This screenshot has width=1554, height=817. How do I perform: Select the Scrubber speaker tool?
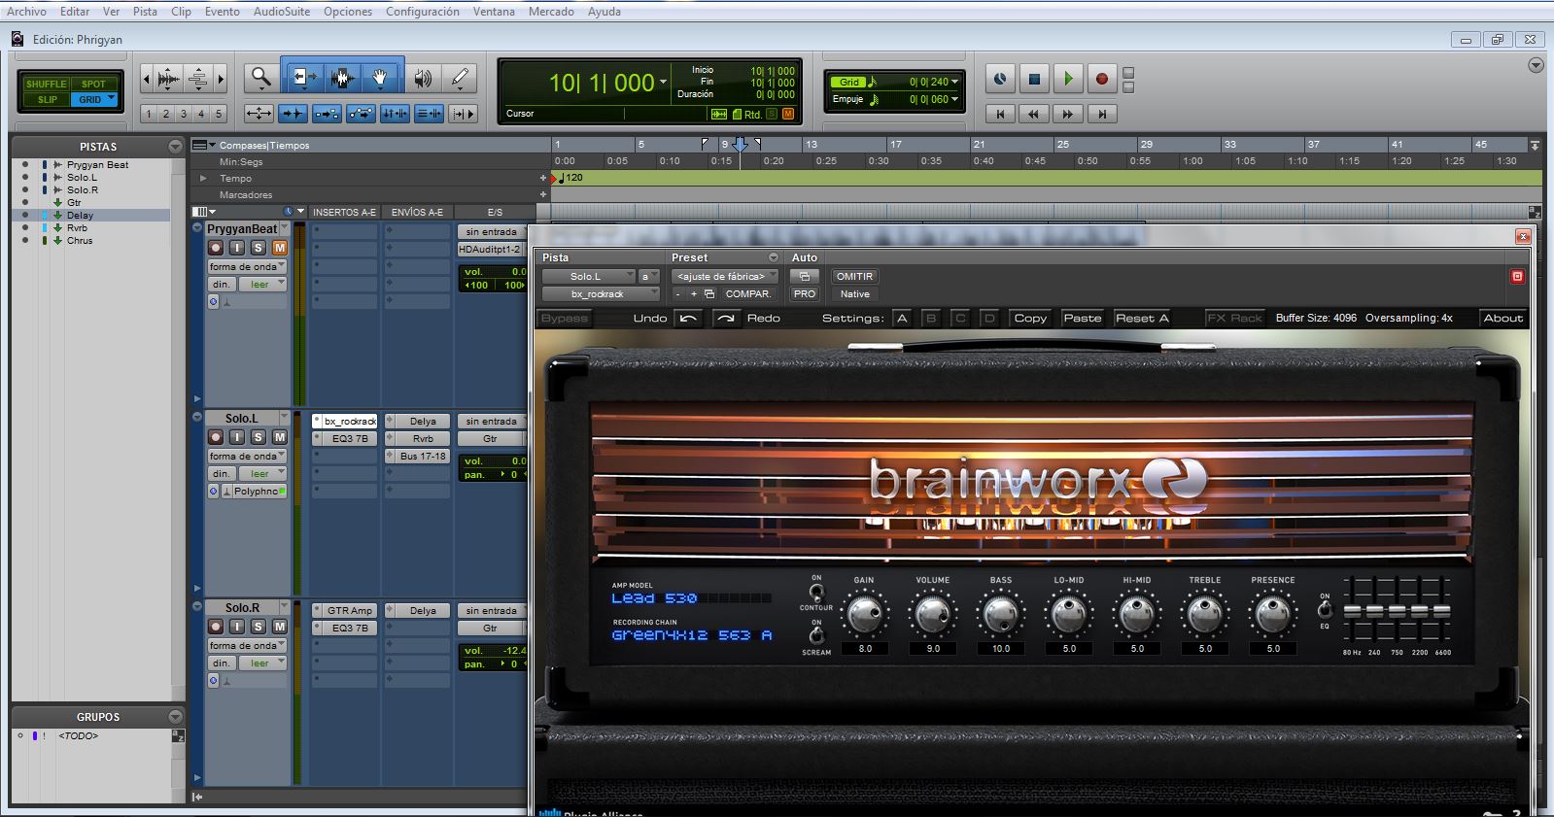click(423, 78)
